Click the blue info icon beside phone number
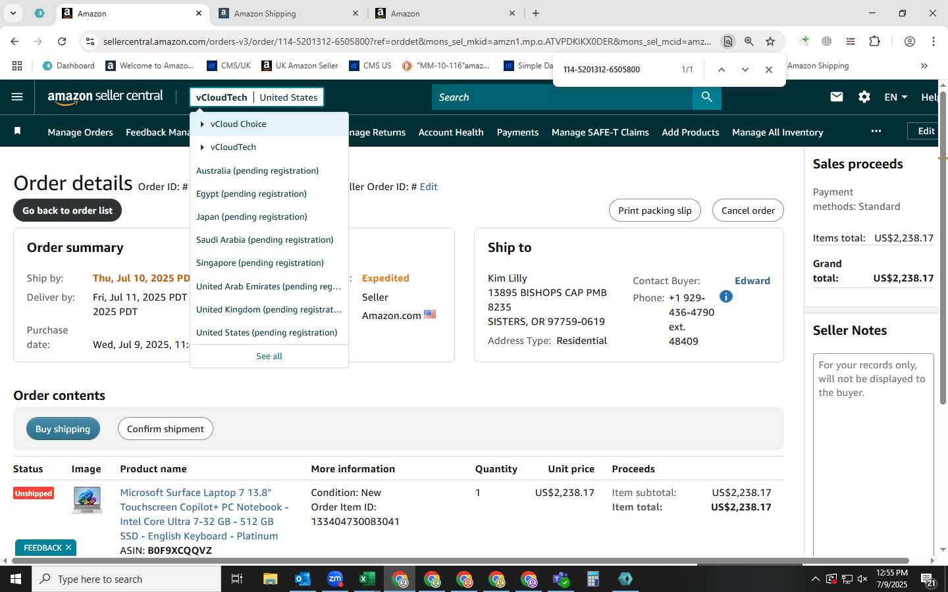948x592 pixels. [x=726, y=297]
